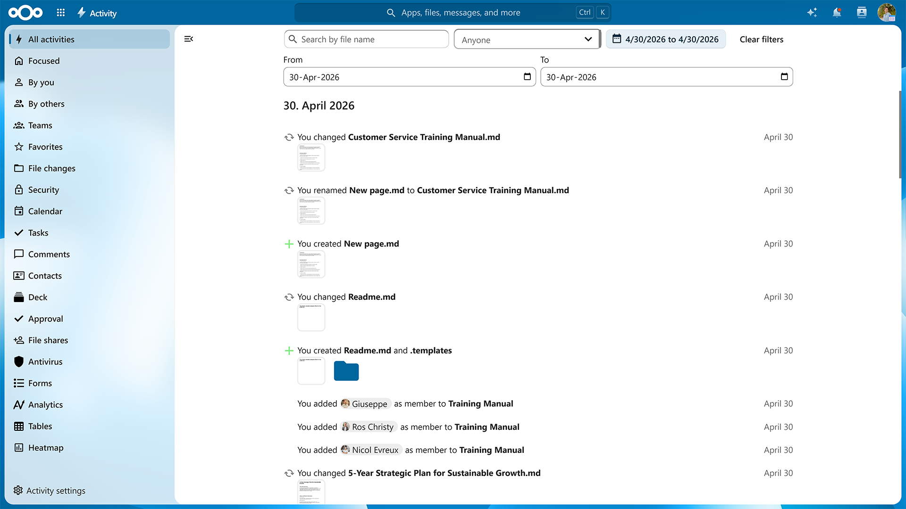
Task: Toggle the 4/30/2026 date range filter
Action: [665, 39]
